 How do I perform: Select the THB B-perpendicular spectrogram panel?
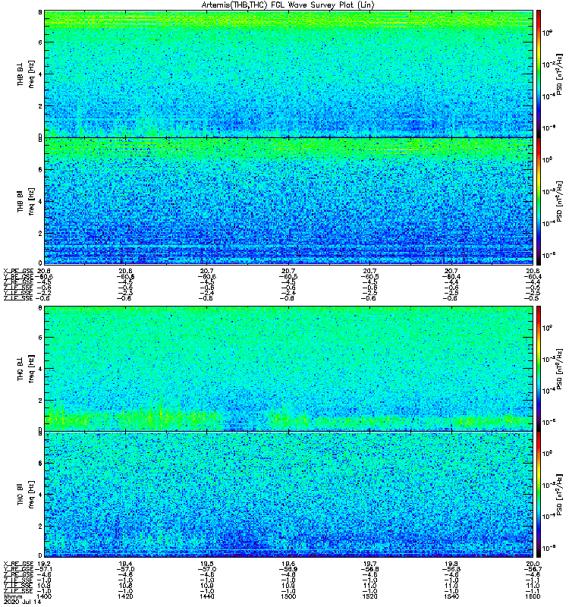pyautogui.click(x=288, y=74)
